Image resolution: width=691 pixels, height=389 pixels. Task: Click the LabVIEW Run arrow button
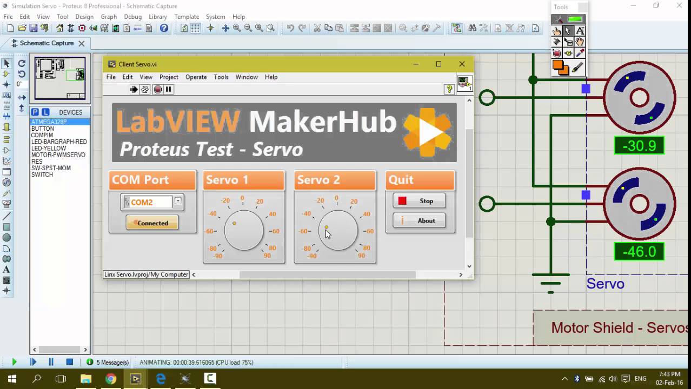click(x=134, y=90)
